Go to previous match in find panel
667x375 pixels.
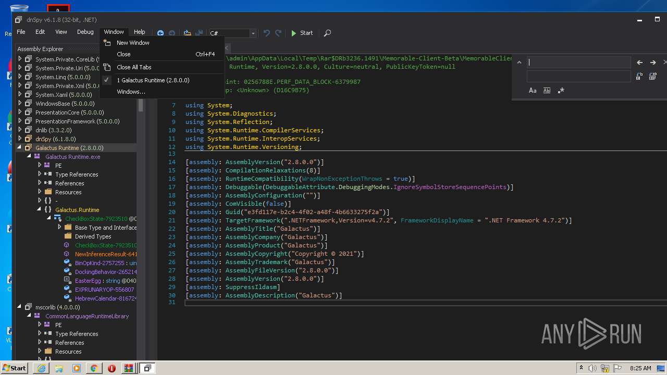[x=640, y=63]
